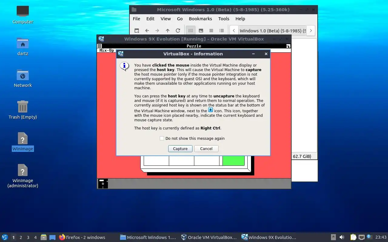Go back using file manager arrow
This screenshot has height=242, width=388.
(x=147, y=31)
